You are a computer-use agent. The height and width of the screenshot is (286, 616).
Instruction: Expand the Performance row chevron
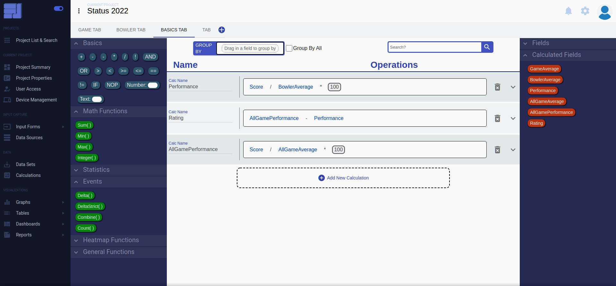tap(513, 87)
